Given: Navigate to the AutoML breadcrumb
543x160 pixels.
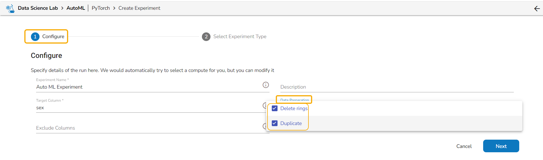Looking at the screenshot, I should point(76,8).
